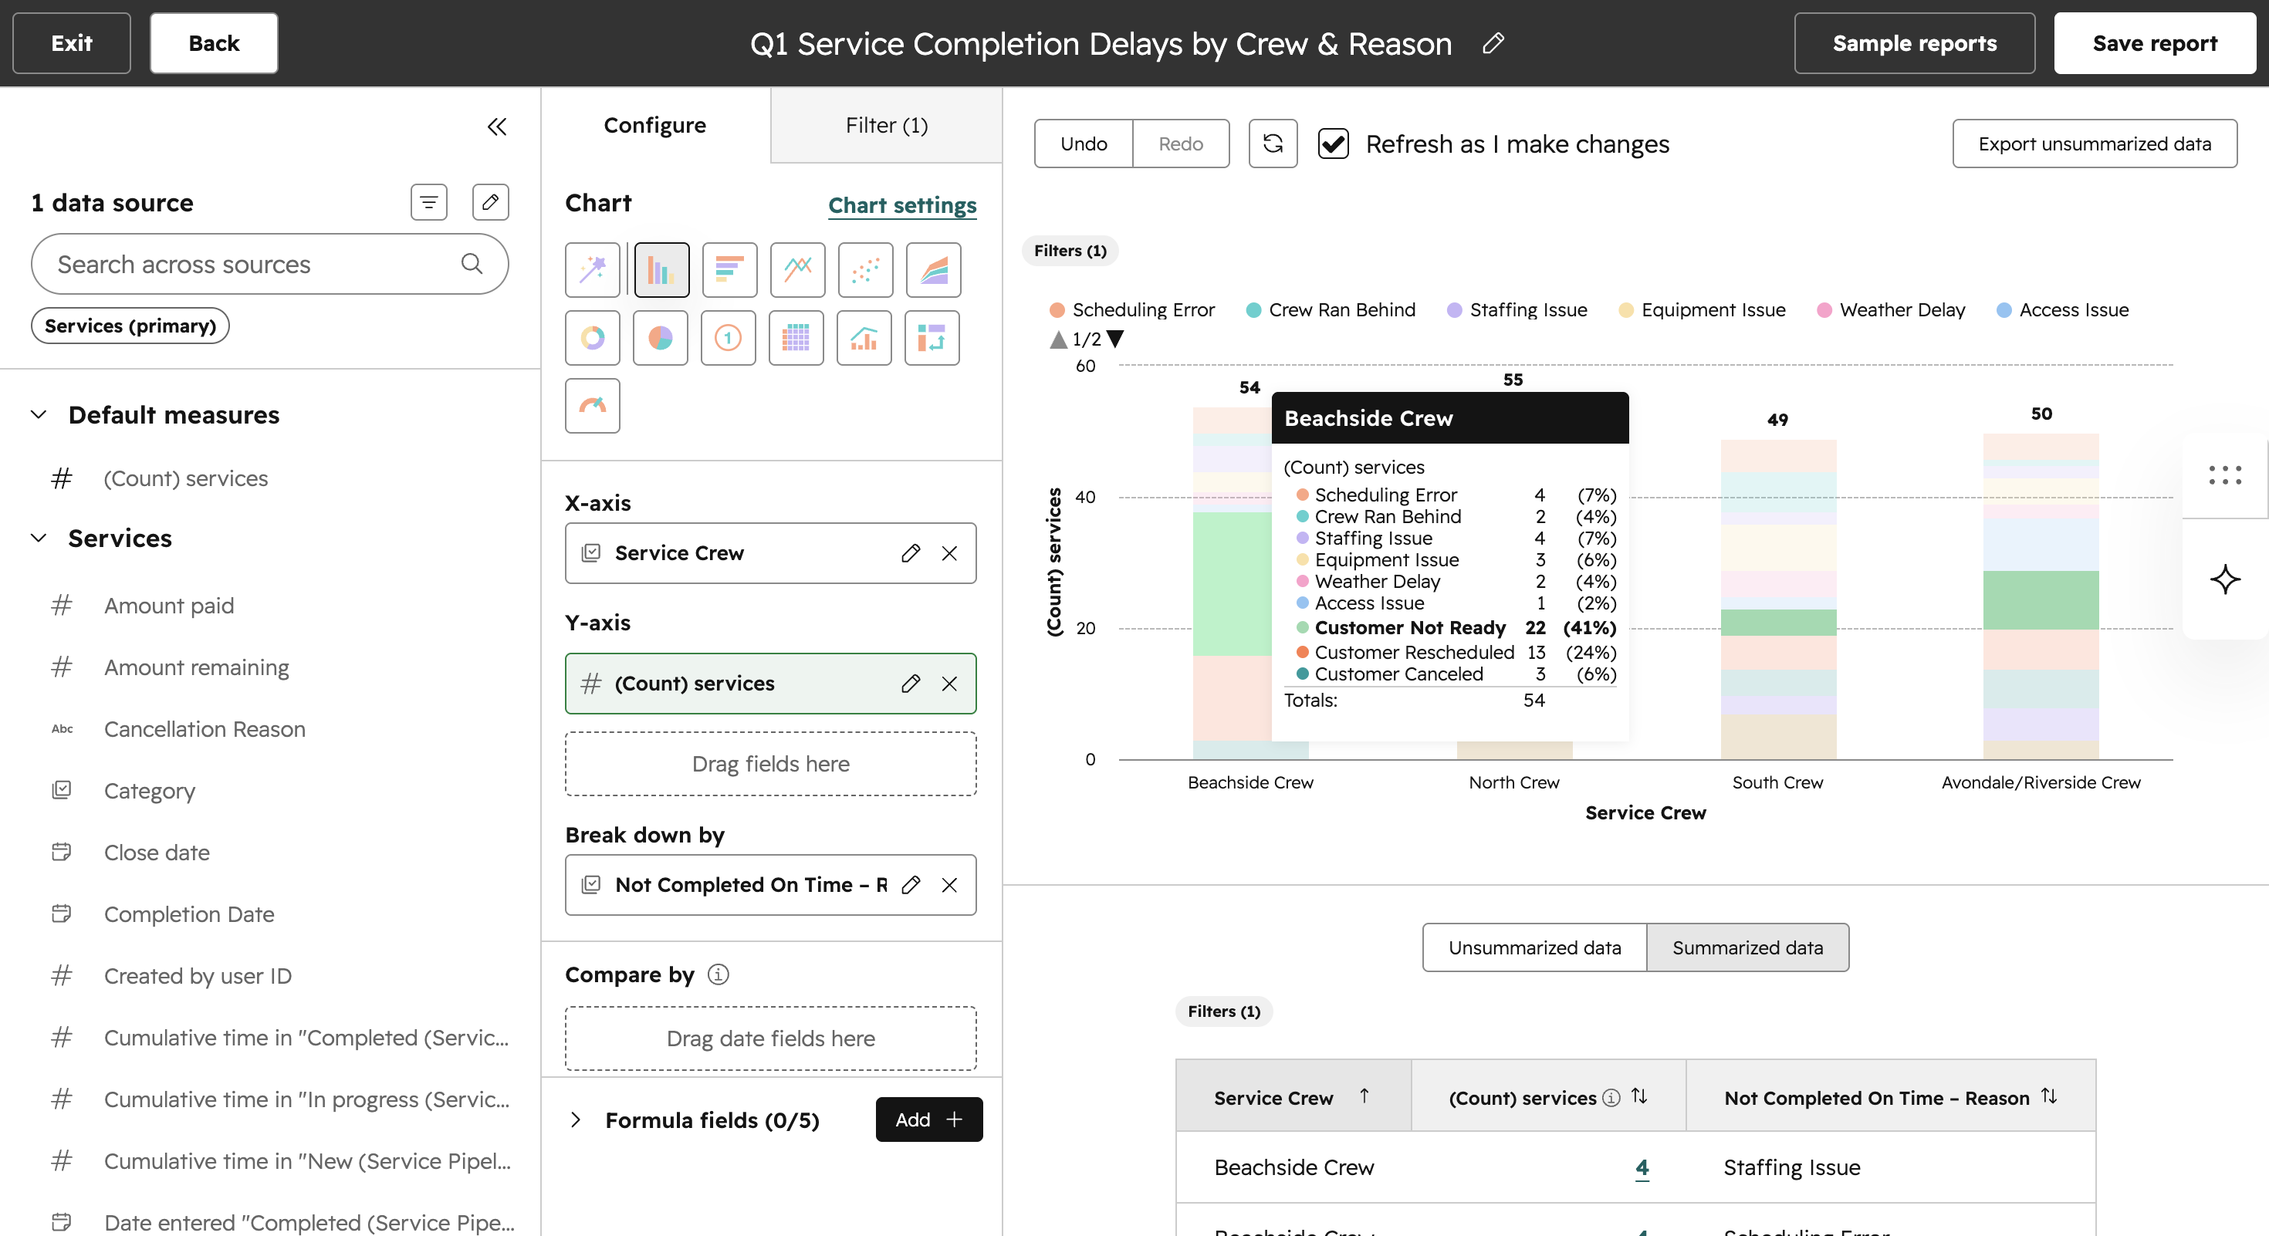
Task: Open chart Filters (1) pill
Action: pos(1070,251)
